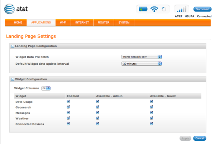Open the Widget Columns dropdown
The image size is (215, 144).
(x=46, y=88)
